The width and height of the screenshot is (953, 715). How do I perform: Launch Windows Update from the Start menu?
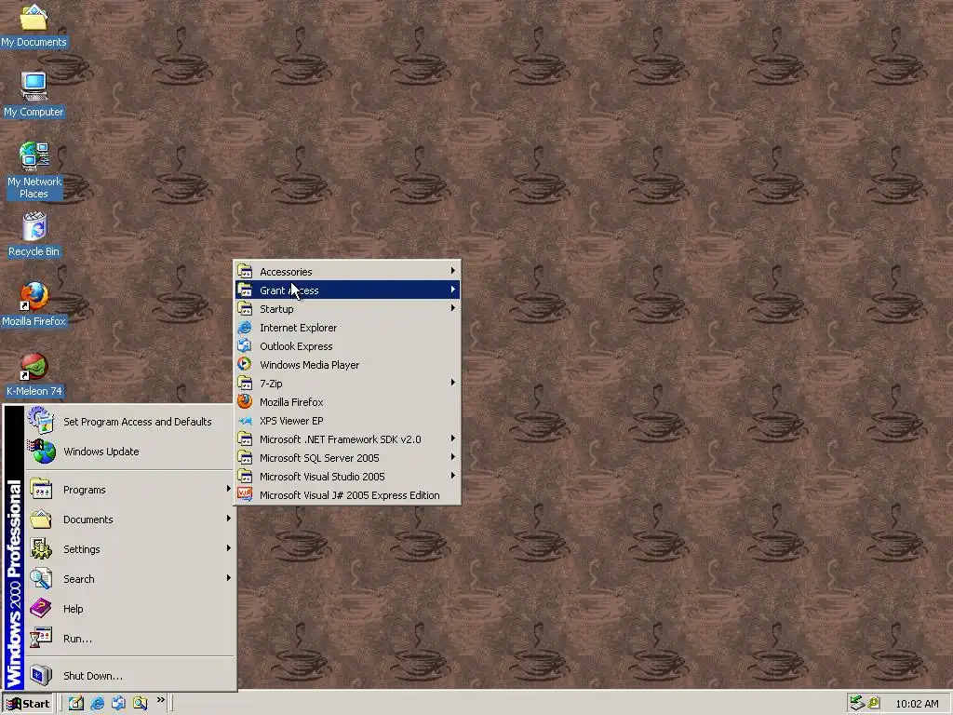pyautogui.click(x=130, y=452)
